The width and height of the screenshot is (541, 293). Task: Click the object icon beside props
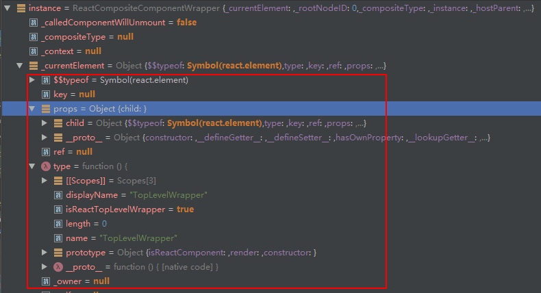[45, 109]
